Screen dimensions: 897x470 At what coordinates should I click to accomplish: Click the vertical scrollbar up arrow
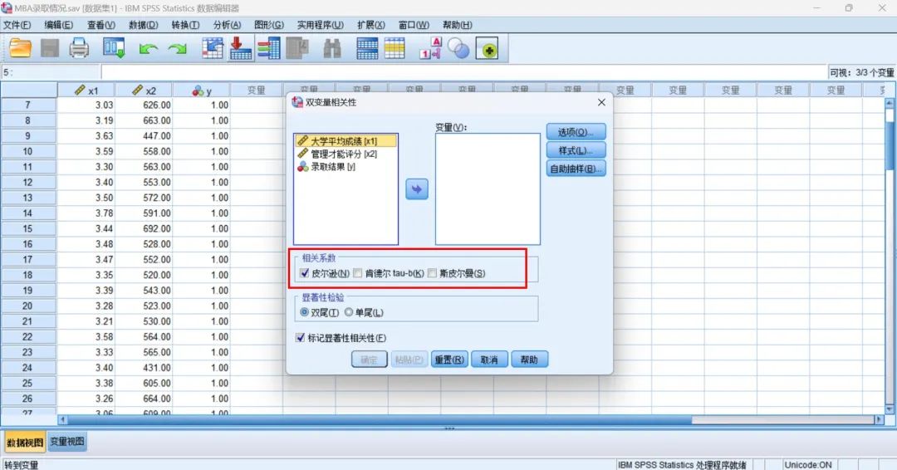click(x=889, y=103)
